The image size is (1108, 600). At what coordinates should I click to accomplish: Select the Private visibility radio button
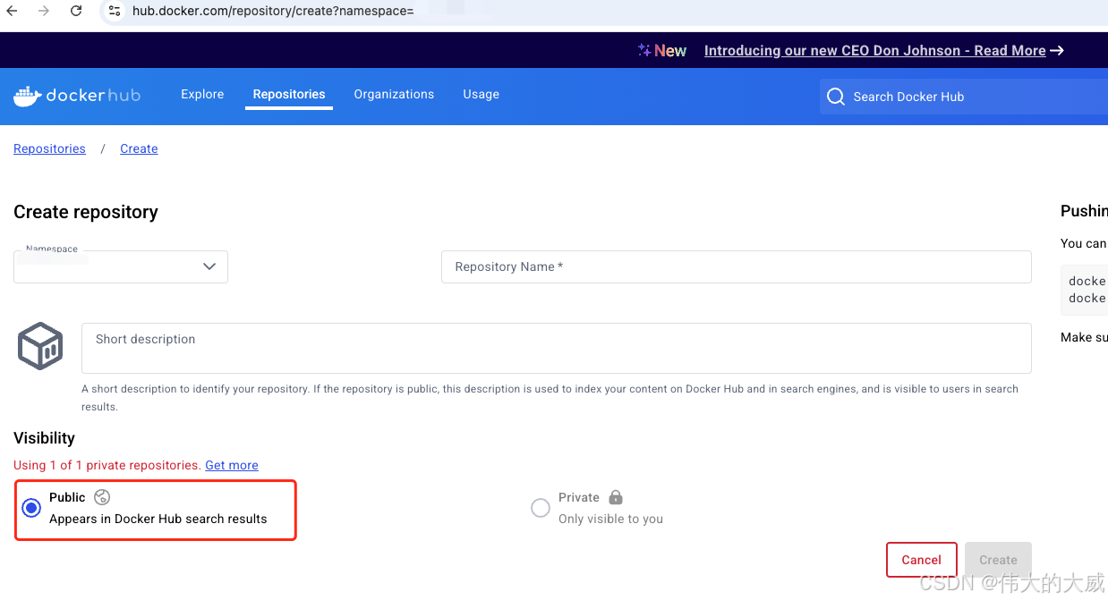pyautogui.click(x=541, y=508)
